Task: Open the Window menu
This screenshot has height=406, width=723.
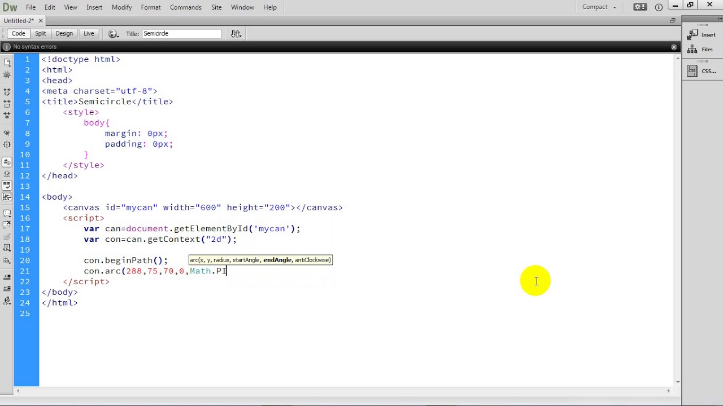Action: tap(242, 7)
